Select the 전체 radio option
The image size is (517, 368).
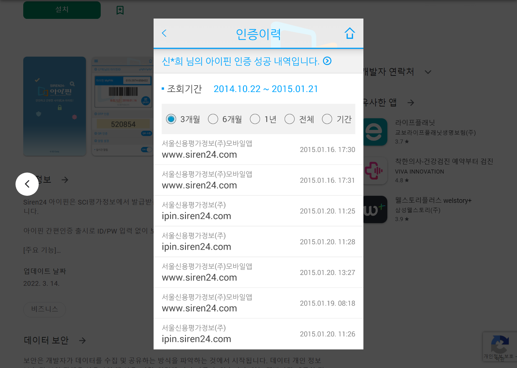pyautogui.click(x=290, y=119)
